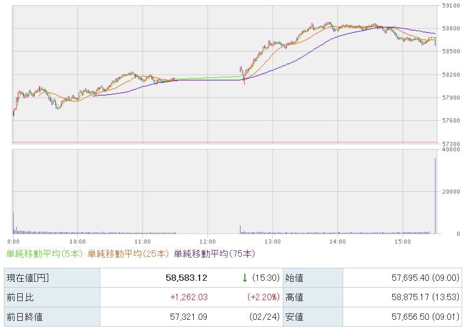467x329 pixels.
Task: Select the +1,262.03 price change value
Action: 188,297
